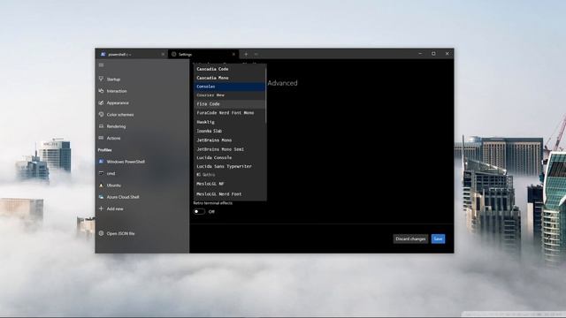Screen dimensions: 566x318
Task: Close the powershell tab
Action: click(x=163, y=54)
